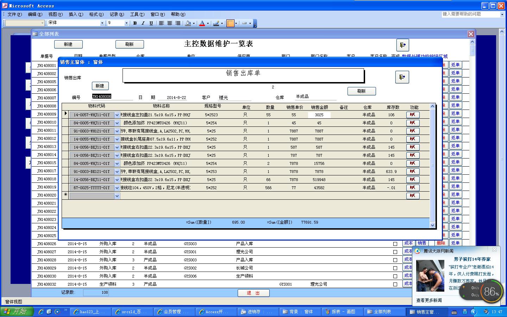Click the 刷新 button in the sales form
Screen dimensions: 507x317
tap(362, 91)
